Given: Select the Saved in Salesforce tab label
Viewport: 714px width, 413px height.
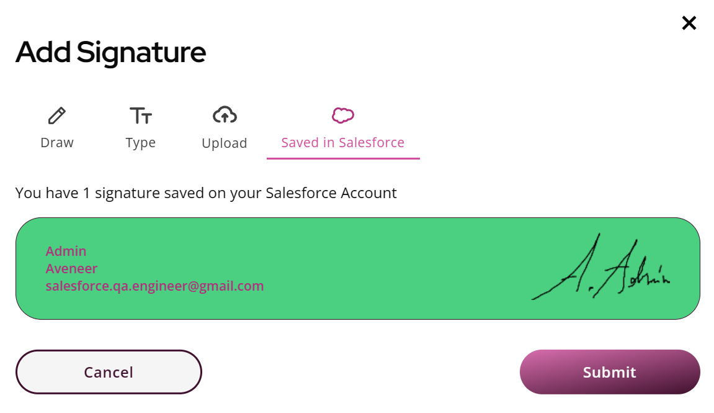Looking at the screenshot, I should [343, 143].
